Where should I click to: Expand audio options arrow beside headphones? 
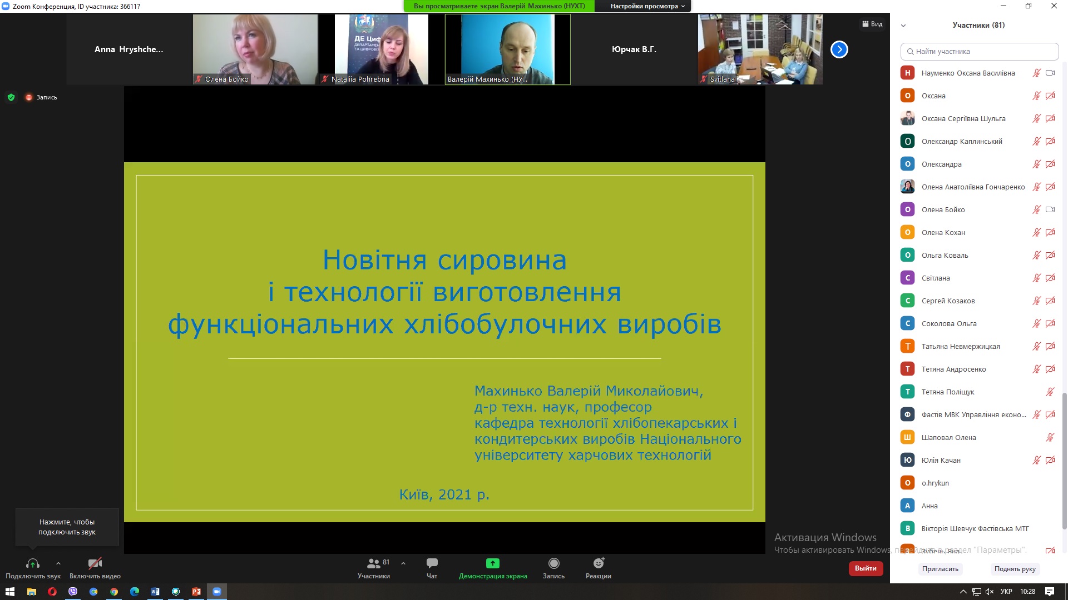(x=58, y=563)
